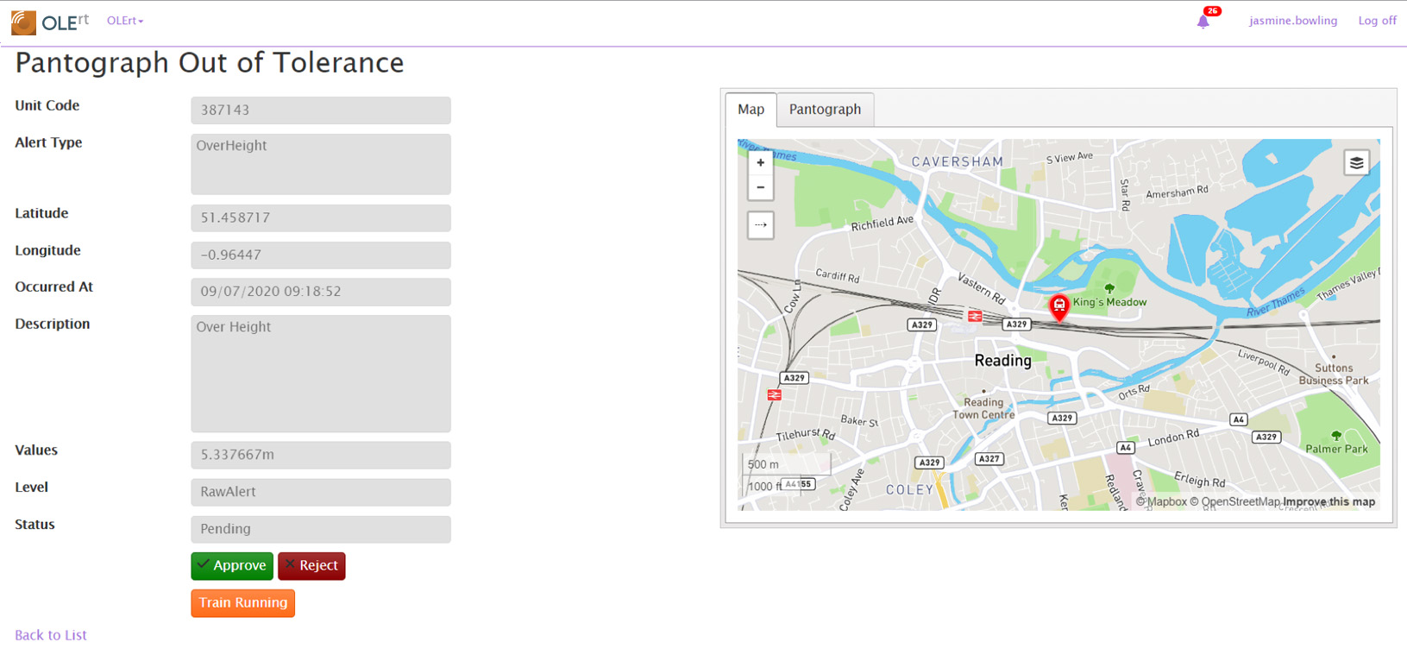Reject the pantograph alert
This screenshot has width=1407, height=661.
pyautogui.click(x=311, y=566)
